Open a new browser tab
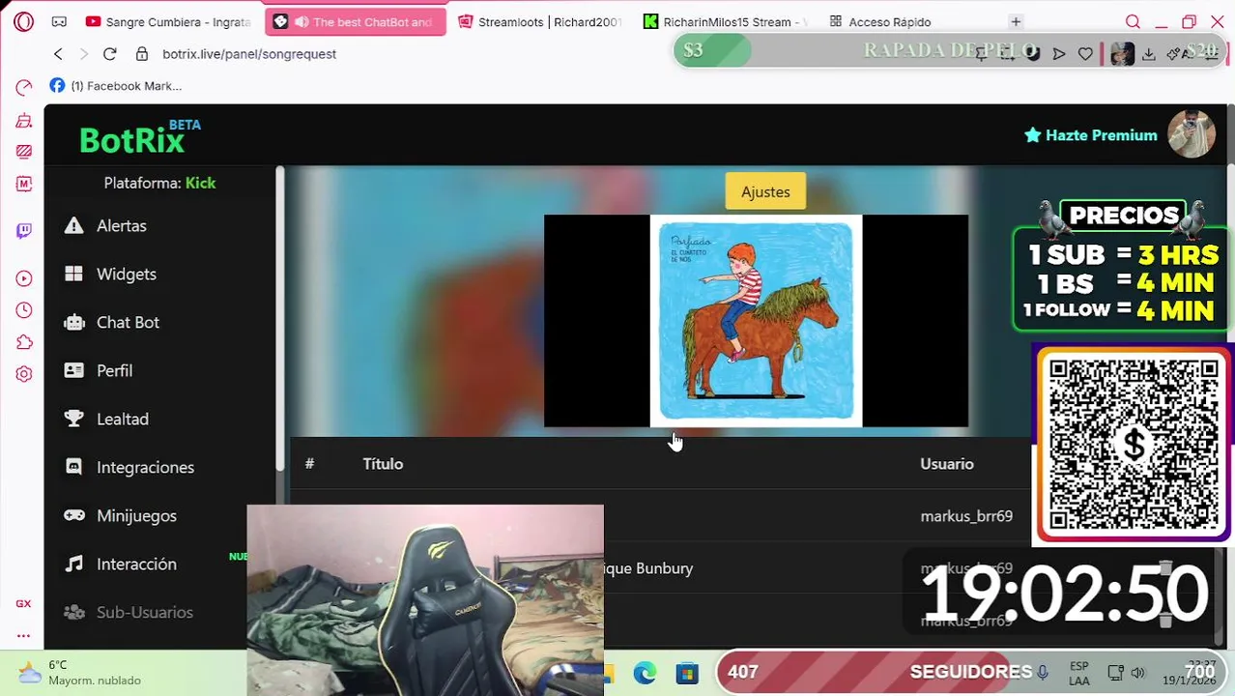This screenshot has height=696, width=1235. [x=1016, y=21]
